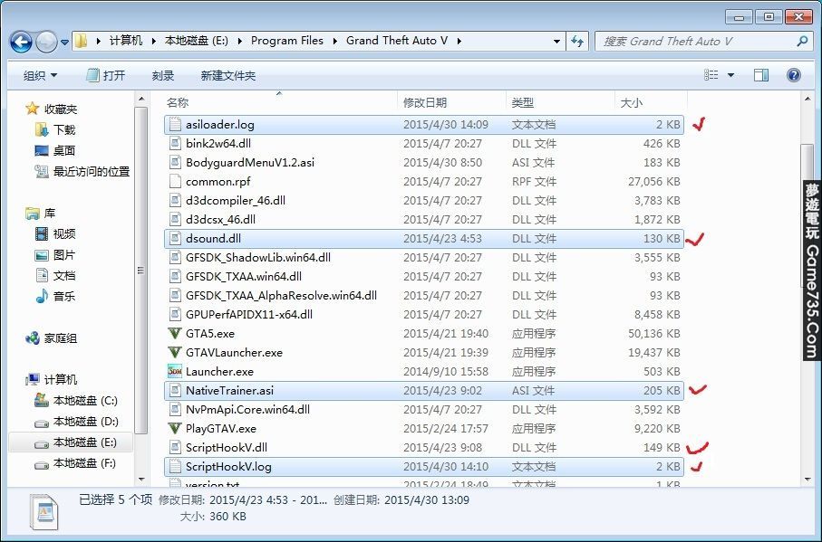Expand arrow after Program Files breadcrumb
The height and width of the screenshot is (542, 822).
[335, 41]
